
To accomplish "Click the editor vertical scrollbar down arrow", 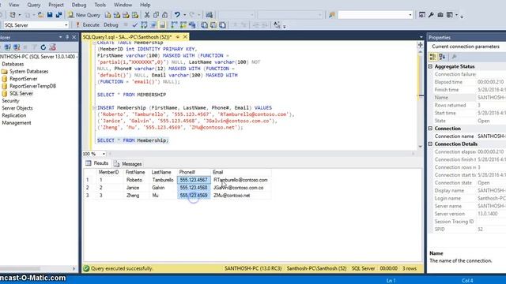I will click(x=420, y=147).
